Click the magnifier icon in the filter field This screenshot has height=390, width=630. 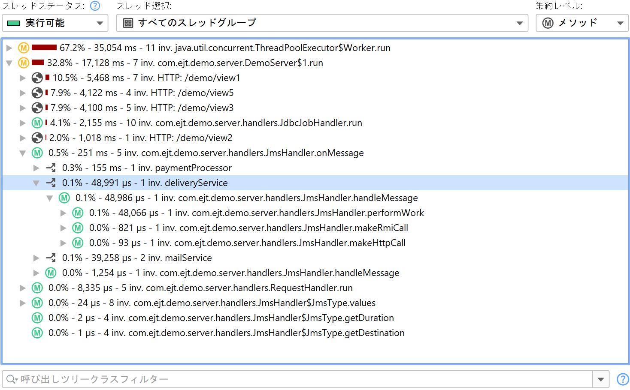click(x=12, y=379)
